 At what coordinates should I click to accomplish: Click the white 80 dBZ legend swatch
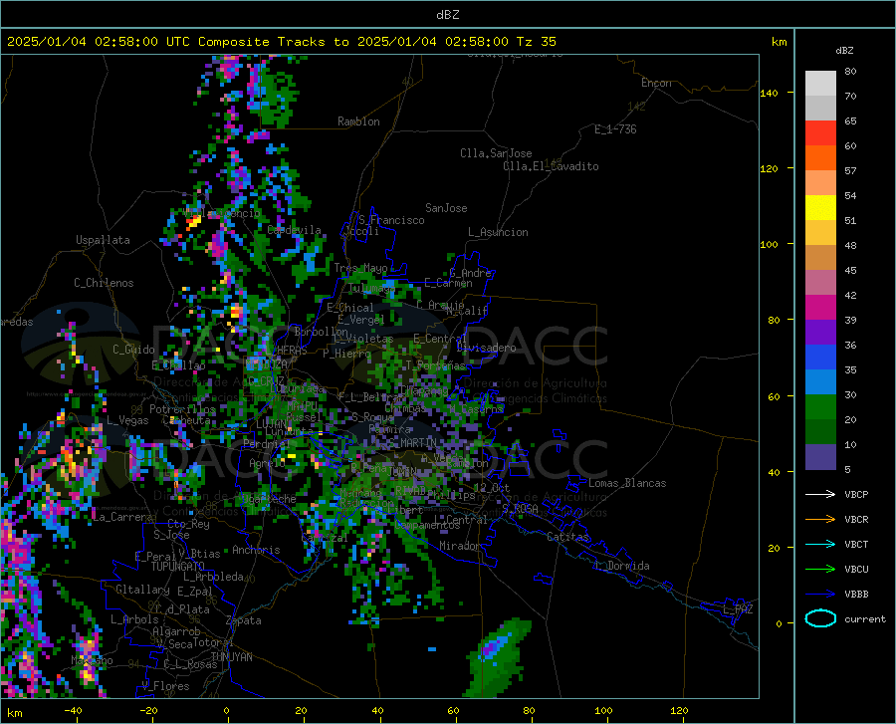pos(820,83)
